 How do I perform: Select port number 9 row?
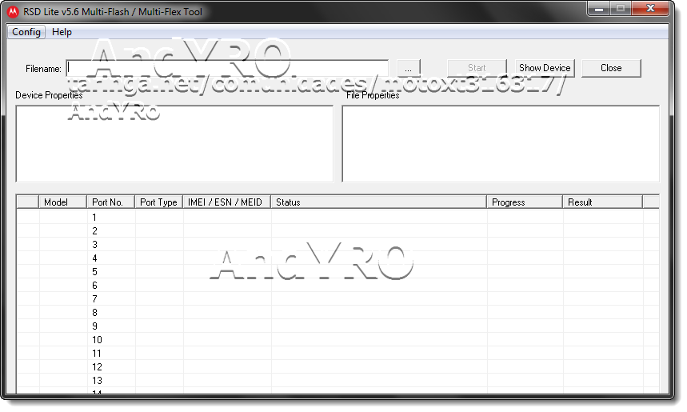tap(338, 326)
